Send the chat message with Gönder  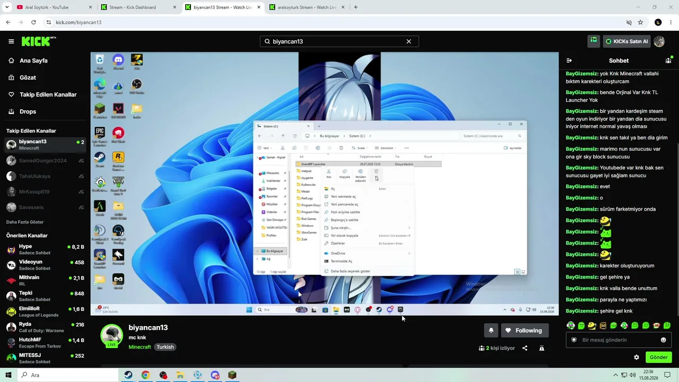coord(658,357)
